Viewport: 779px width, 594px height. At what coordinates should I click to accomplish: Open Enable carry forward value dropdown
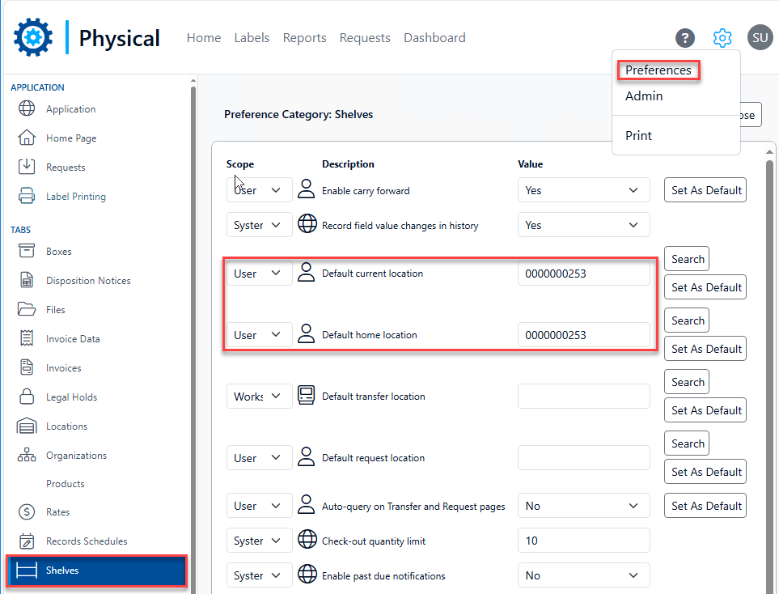[x=583, y=191]
